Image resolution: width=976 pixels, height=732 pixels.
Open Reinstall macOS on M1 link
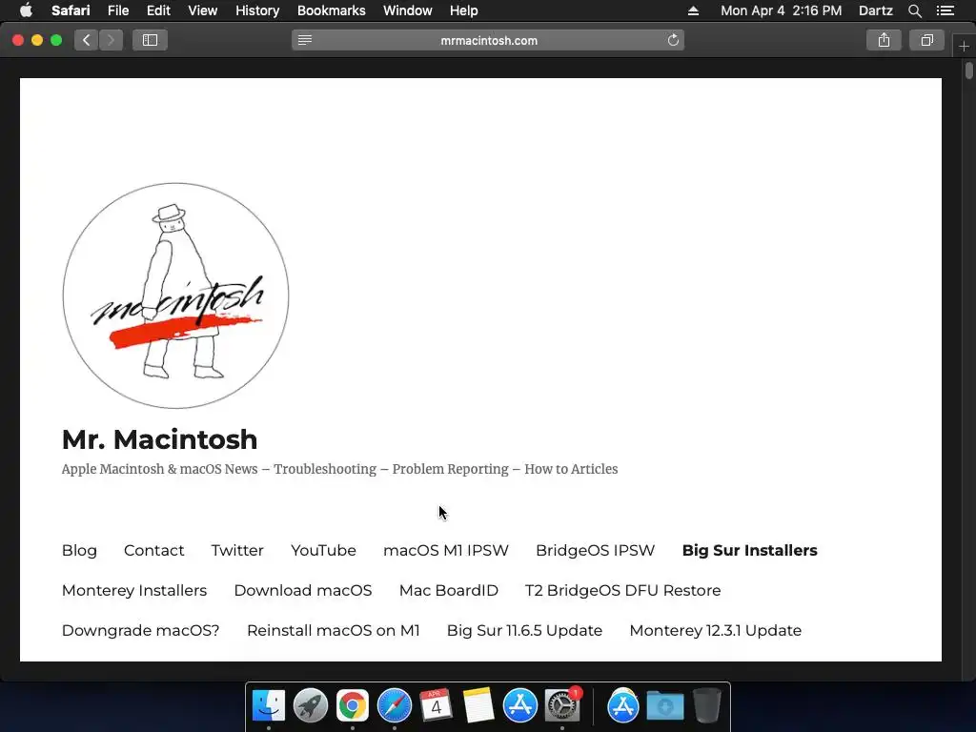333,630
